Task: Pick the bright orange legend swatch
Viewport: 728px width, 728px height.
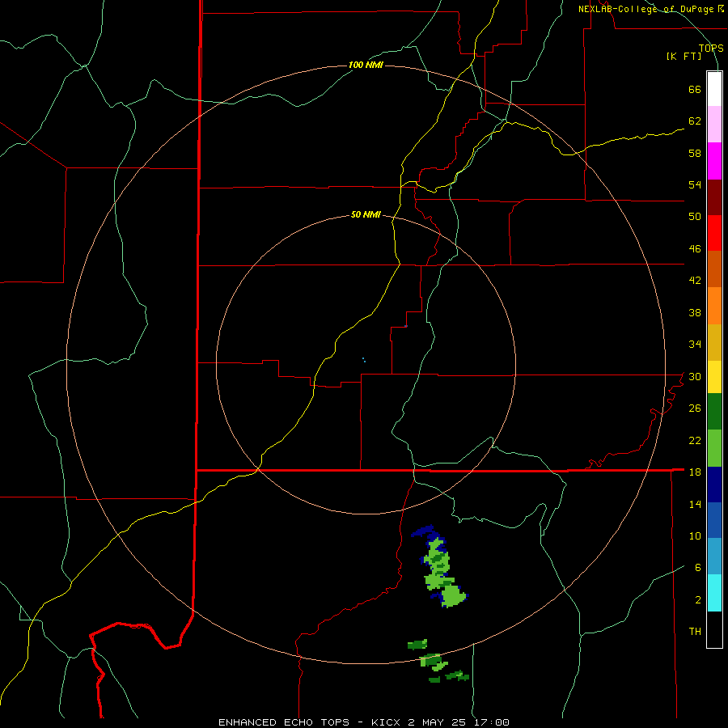Action: [x=714, y=306]
